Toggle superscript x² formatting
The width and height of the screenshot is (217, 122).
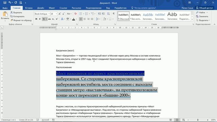click(57, 19)
